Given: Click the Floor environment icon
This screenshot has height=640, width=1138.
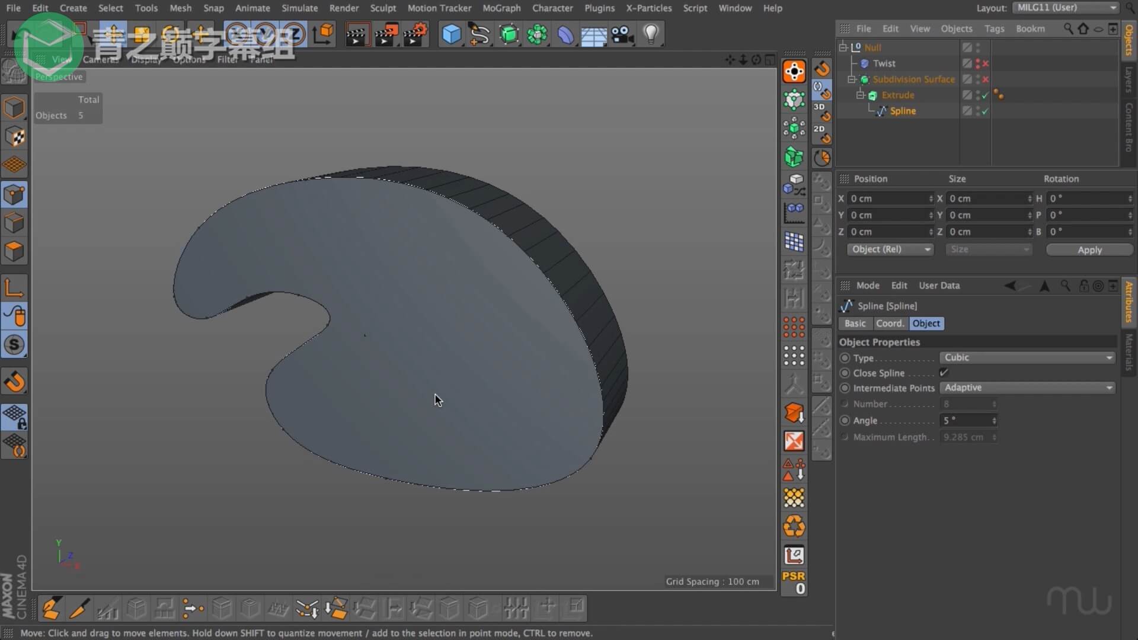Looking at the screenshot, I should [x=593, y=36].
